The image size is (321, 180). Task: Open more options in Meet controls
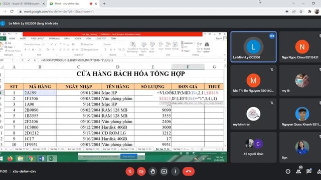pos(176,171)
